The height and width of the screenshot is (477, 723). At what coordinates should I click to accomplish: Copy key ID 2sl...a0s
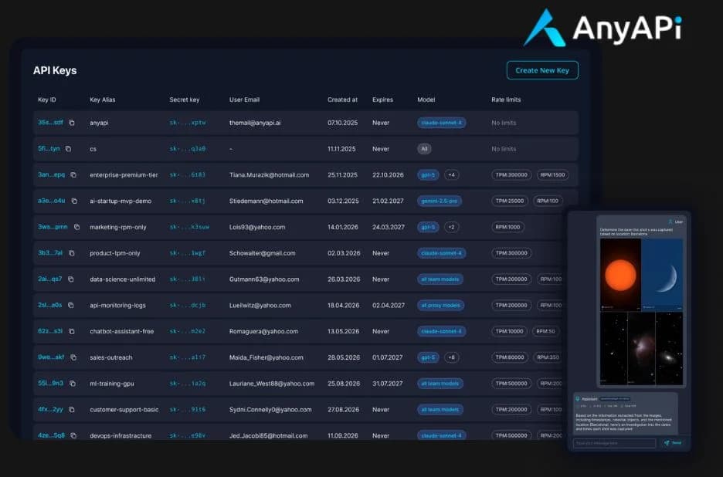[71, 305]
